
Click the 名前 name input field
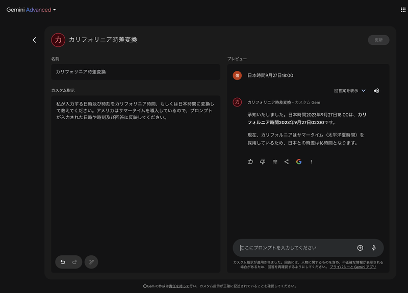[136, 72]
